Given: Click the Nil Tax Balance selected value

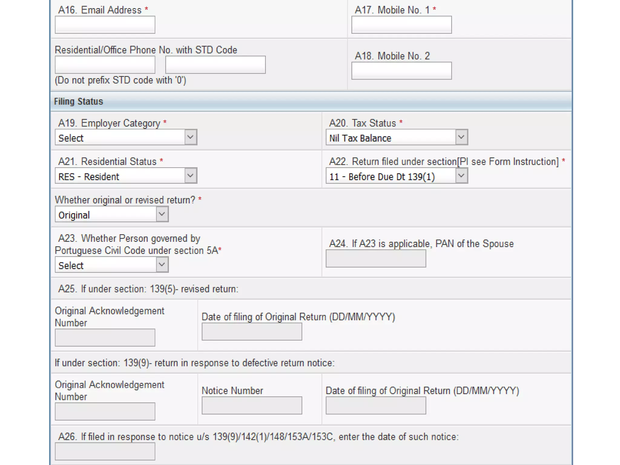Looking at the screenshot, I should [360, 138].
